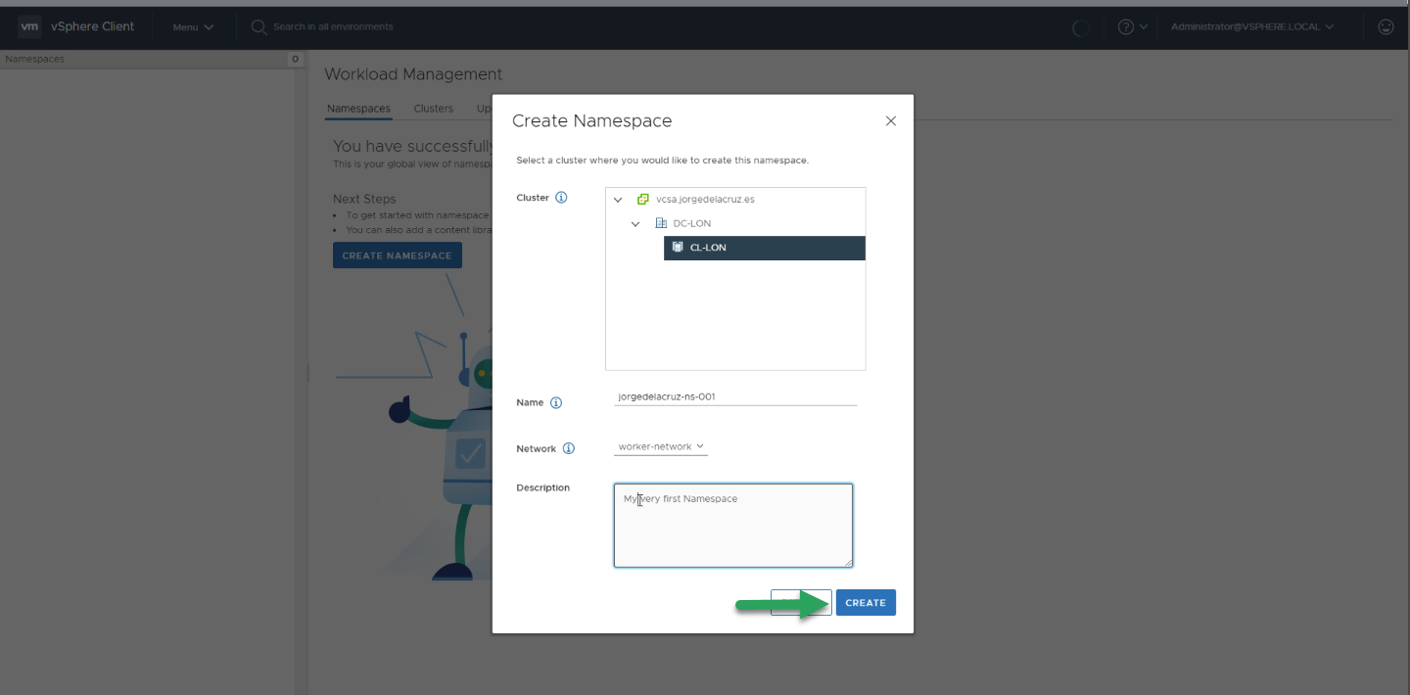Click the info icon next to Name

click(556, 403)
